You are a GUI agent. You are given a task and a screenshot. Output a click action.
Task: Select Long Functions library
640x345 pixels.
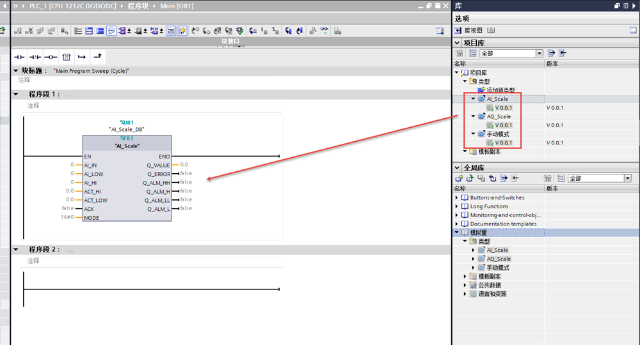(489, 206)
